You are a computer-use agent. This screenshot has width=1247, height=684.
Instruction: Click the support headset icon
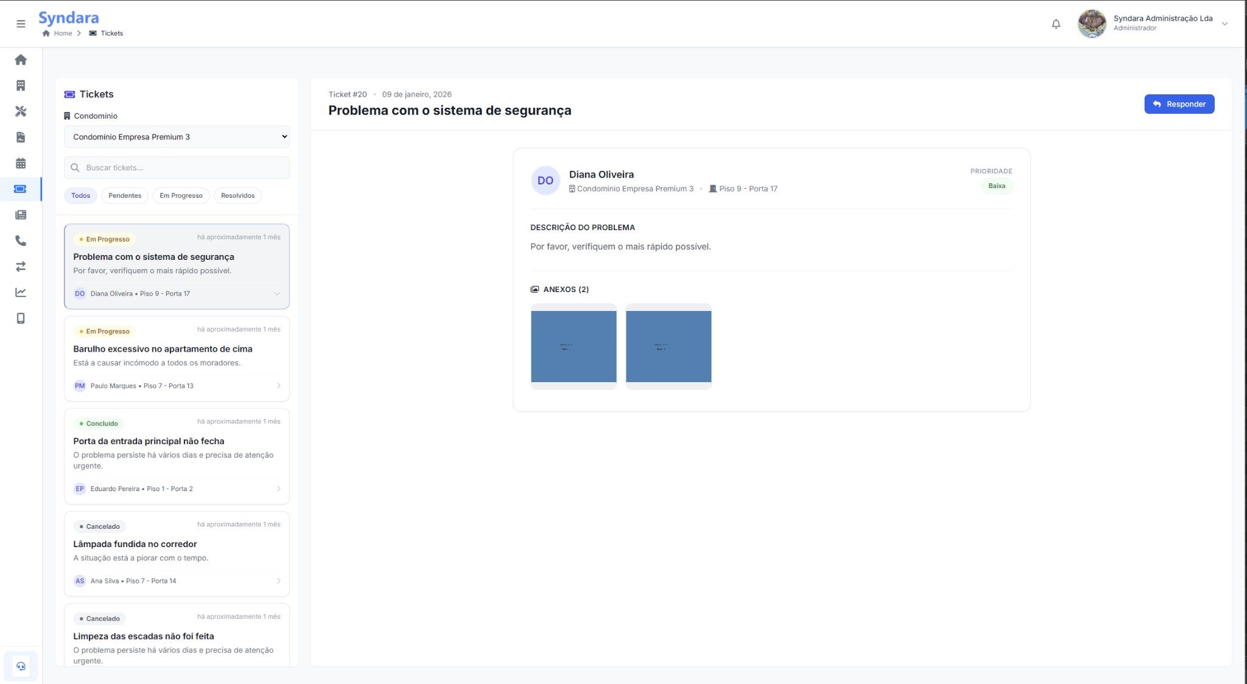(x=21, y=666)
